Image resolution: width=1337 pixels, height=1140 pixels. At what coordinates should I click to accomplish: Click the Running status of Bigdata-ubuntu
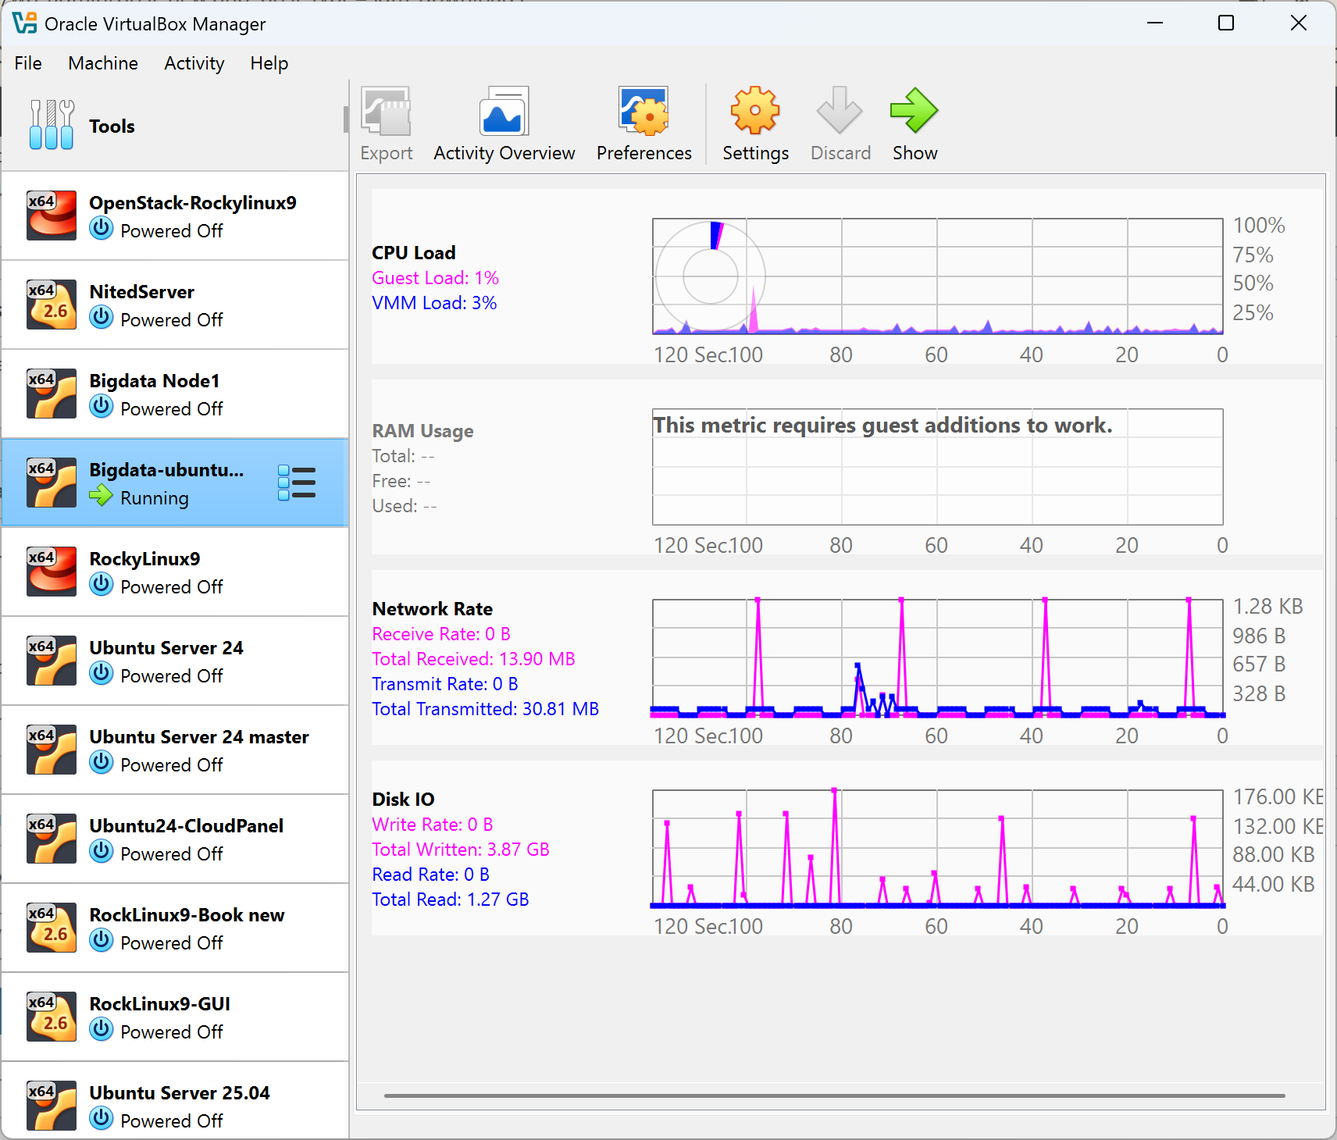(x=155, y=498)
